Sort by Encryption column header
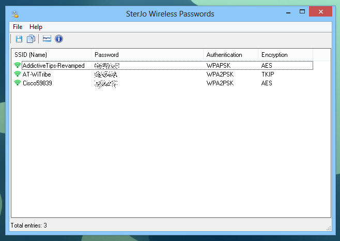 point(286,55)
